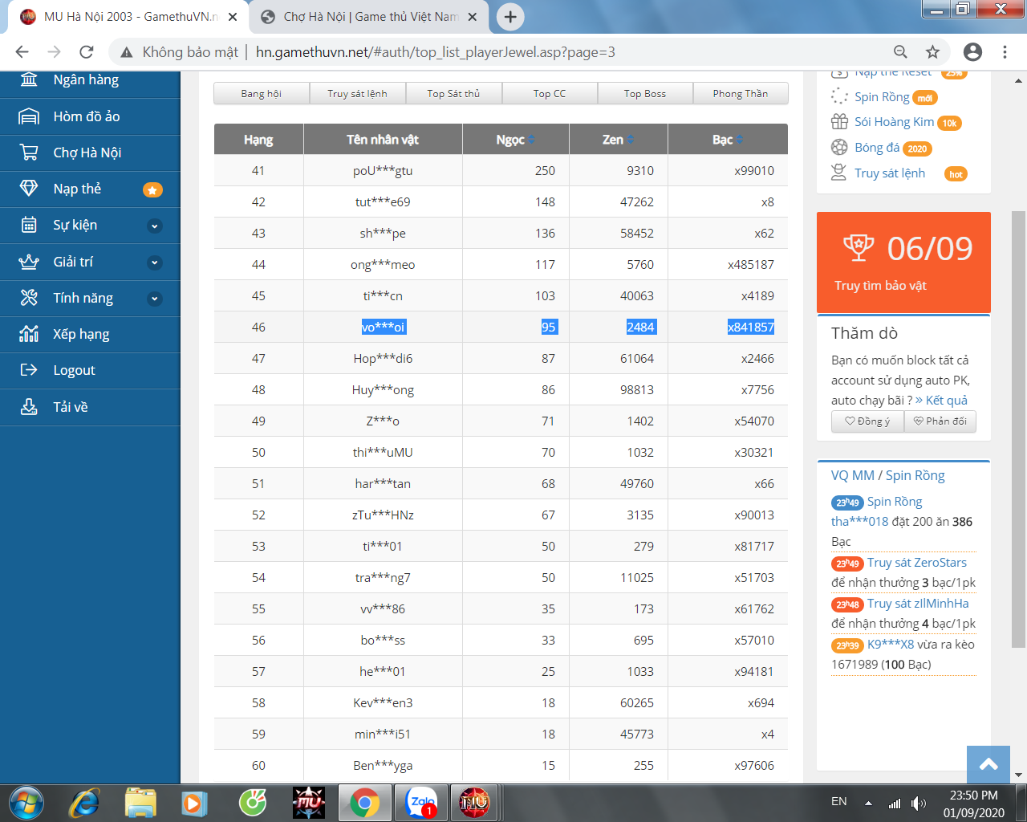Image resolution: width=1027 pixels, height=822 pixels.
Task: Click the scroll-to-top arrow button
Action: [x=988, y=764]
